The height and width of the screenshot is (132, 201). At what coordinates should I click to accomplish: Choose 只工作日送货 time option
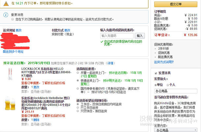click(78, 108)
